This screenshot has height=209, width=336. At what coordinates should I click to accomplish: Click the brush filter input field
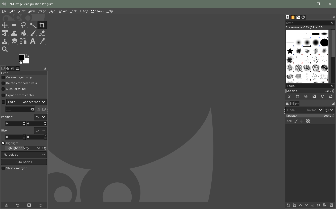[308, 23]
